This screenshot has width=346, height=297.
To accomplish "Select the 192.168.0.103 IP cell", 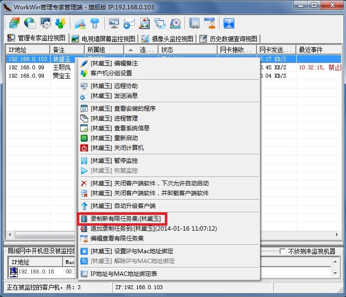I will [x=28, y=59].
